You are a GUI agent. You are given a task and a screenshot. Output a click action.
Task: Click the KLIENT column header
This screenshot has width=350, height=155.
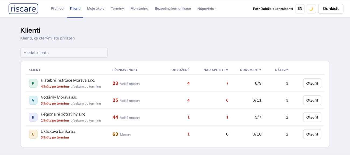(34, 70)
